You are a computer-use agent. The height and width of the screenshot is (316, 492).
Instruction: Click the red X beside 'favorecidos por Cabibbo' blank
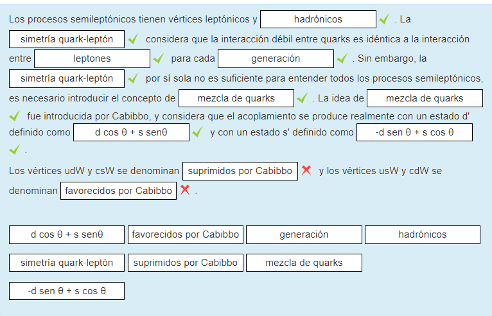[185, 190]
